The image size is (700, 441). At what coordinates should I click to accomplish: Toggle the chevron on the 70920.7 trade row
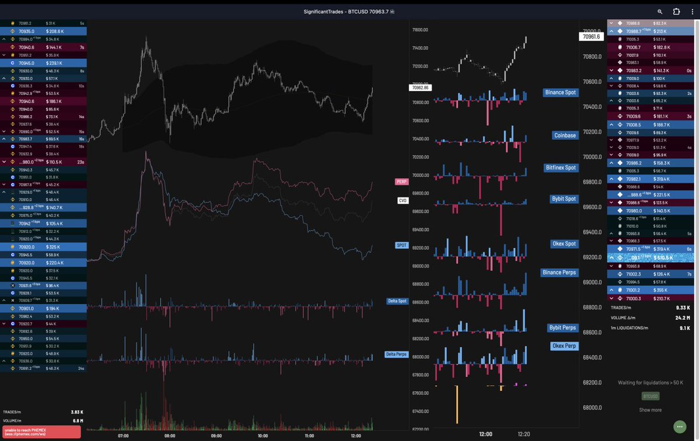point(5,323)
